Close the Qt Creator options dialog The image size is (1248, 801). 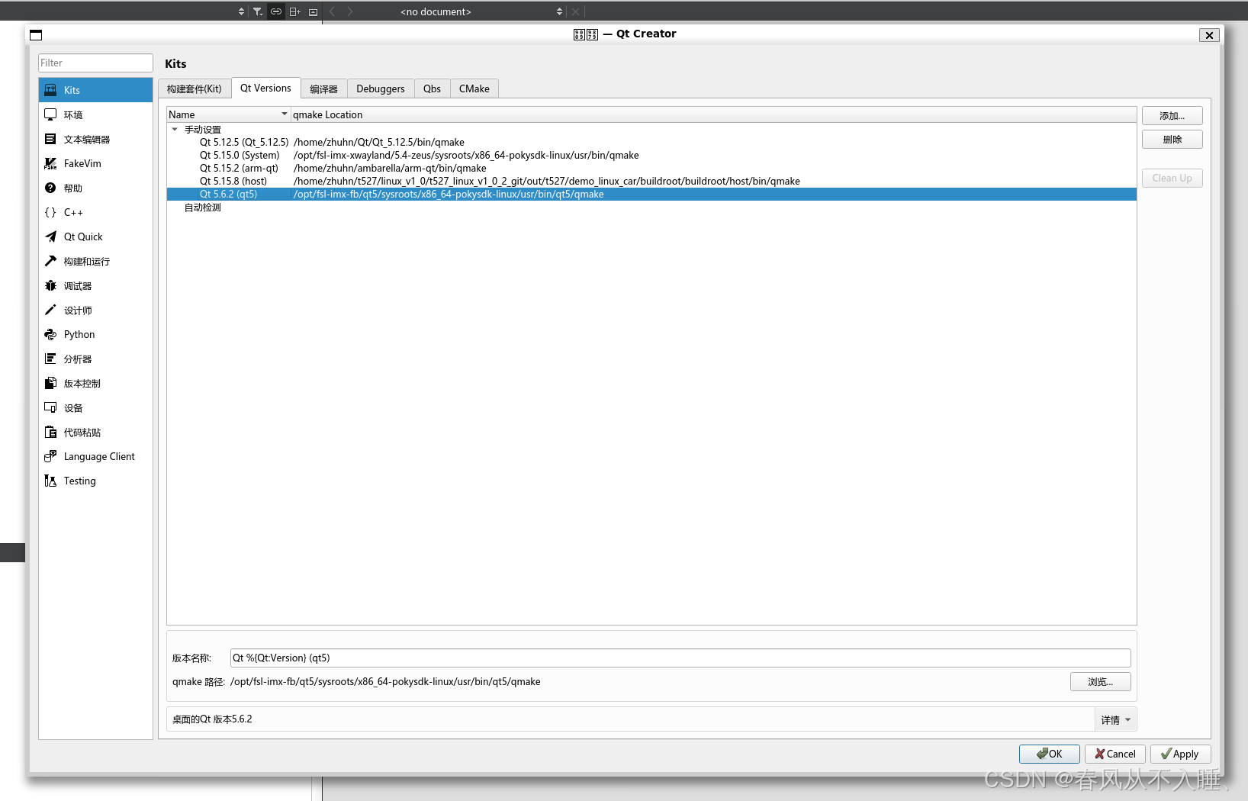[x=1209, y=35]
